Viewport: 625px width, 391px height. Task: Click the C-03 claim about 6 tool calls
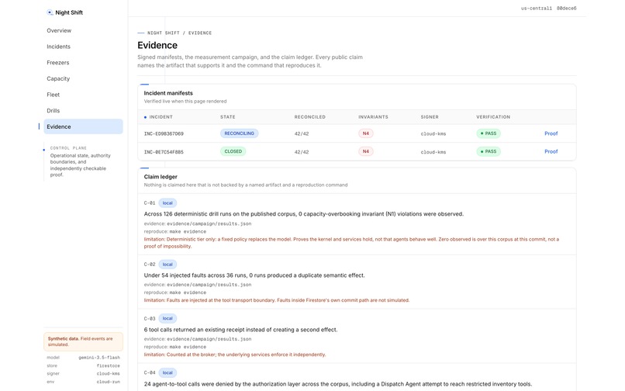pyautogui.click(x=240, y=330)
